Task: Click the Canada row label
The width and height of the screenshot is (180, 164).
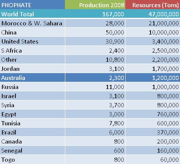Action: click(x=11, y=142)
